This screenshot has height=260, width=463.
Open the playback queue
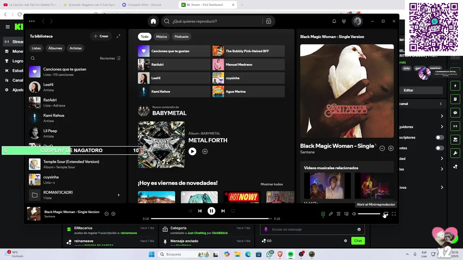coord(339,214)
